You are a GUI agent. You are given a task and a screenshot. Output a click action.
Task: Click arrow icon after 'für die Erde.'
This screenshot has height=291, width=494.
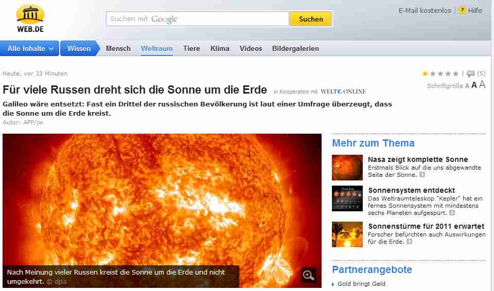click(409, 242)
